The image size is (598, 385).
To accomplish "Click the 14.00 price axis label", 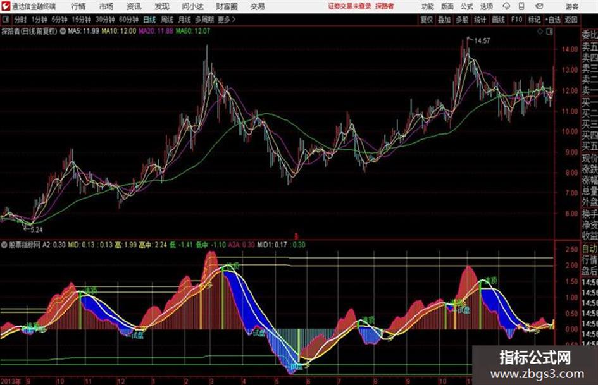I will [570, 49].
